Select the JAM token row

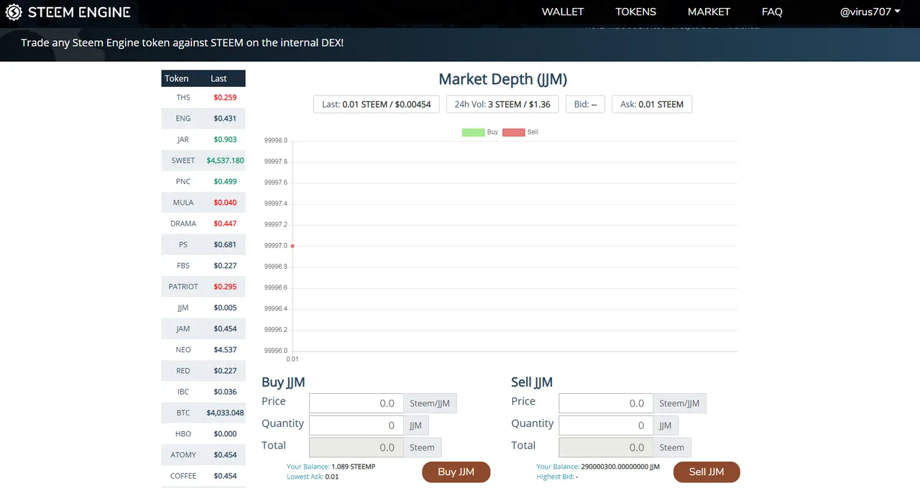click(x=203, y=328)
